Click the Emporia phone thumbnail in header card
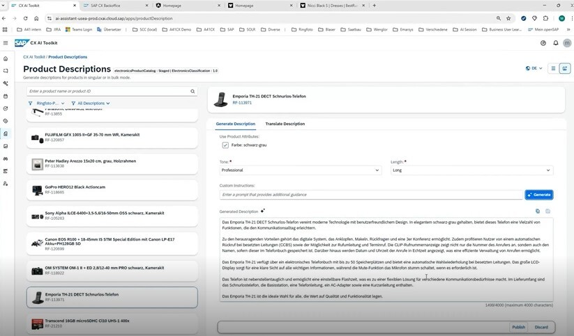 (x=220, y=99)
